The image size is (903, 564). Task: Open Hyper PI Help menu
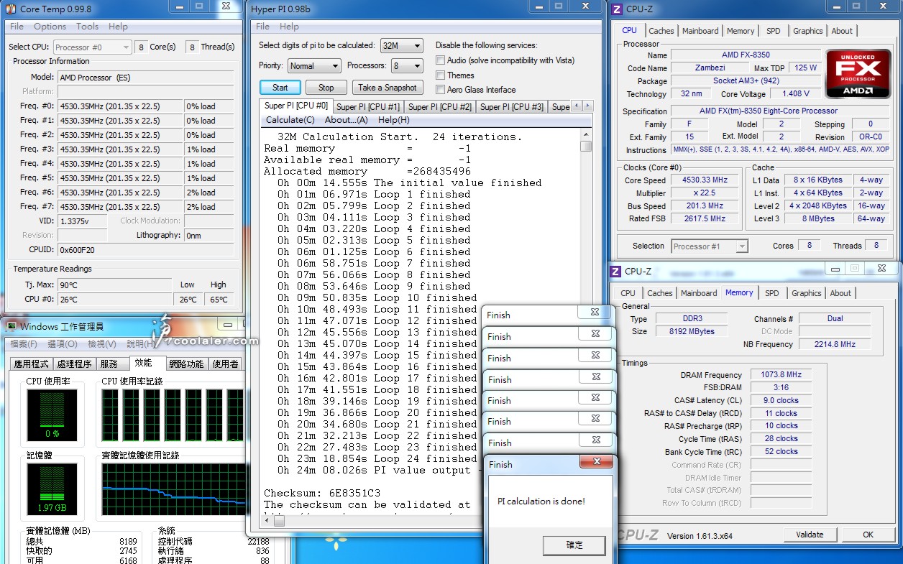click(289, 27)
